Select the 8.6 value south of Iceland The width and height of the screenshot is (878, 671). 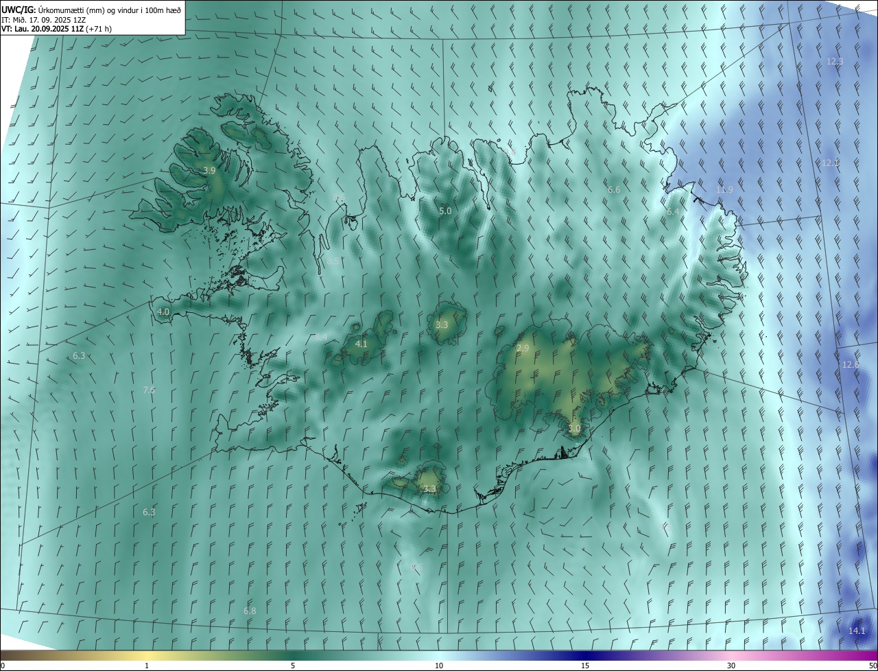pos(416,567)
